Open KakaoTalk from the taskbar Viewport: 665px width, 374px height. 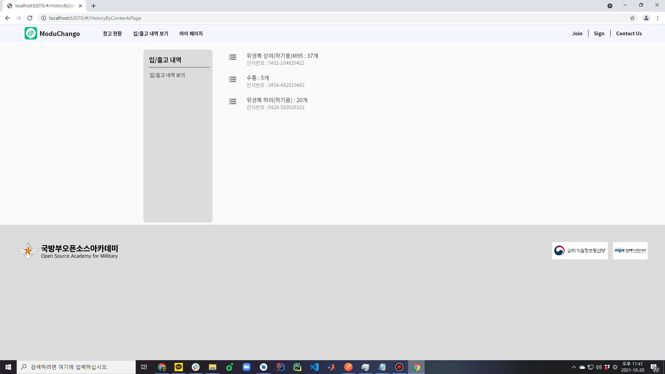point(179,367)
